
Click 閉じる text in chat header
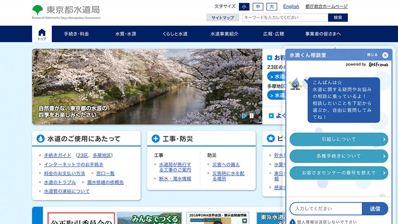[x=372, y=55]
